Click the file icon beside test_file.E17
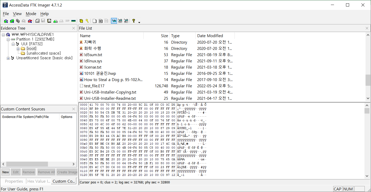The image size is (371, 192). (x=82, y=86)
